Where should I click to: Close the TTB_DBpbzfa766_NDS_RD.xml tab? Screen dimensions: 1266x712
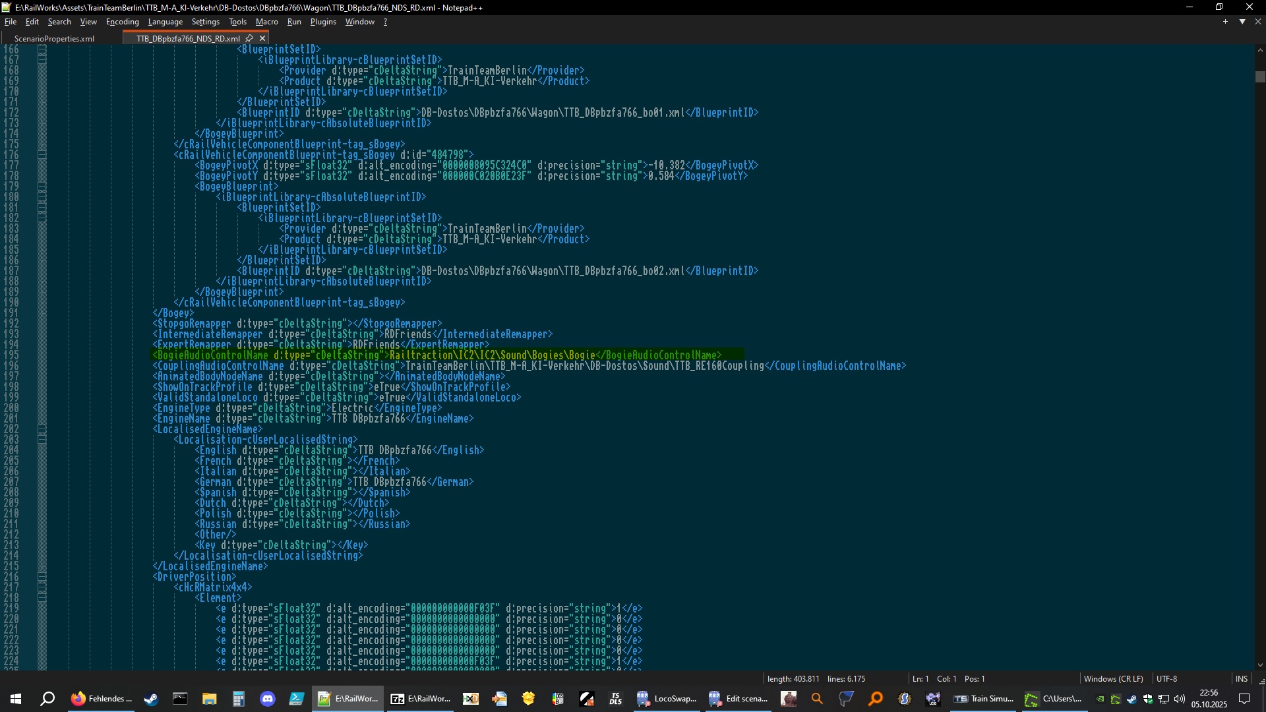pos(262,38)
